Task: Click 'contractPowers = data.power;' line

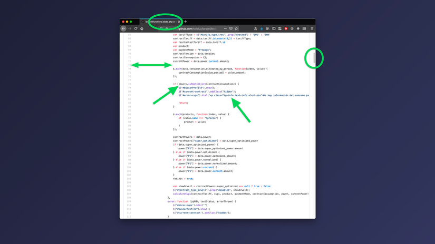Action: 192,137
